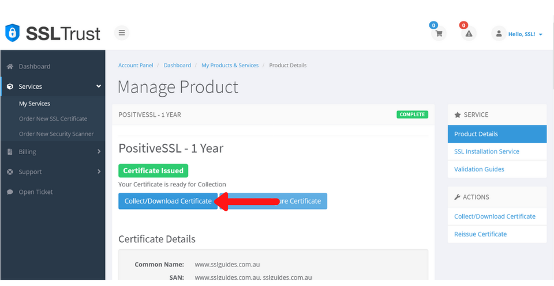This screenshot has width=554, height=286.
Task: Click the Open Ticket chat bubble icon
Action: pyautogui.click(x=10, y=192)
